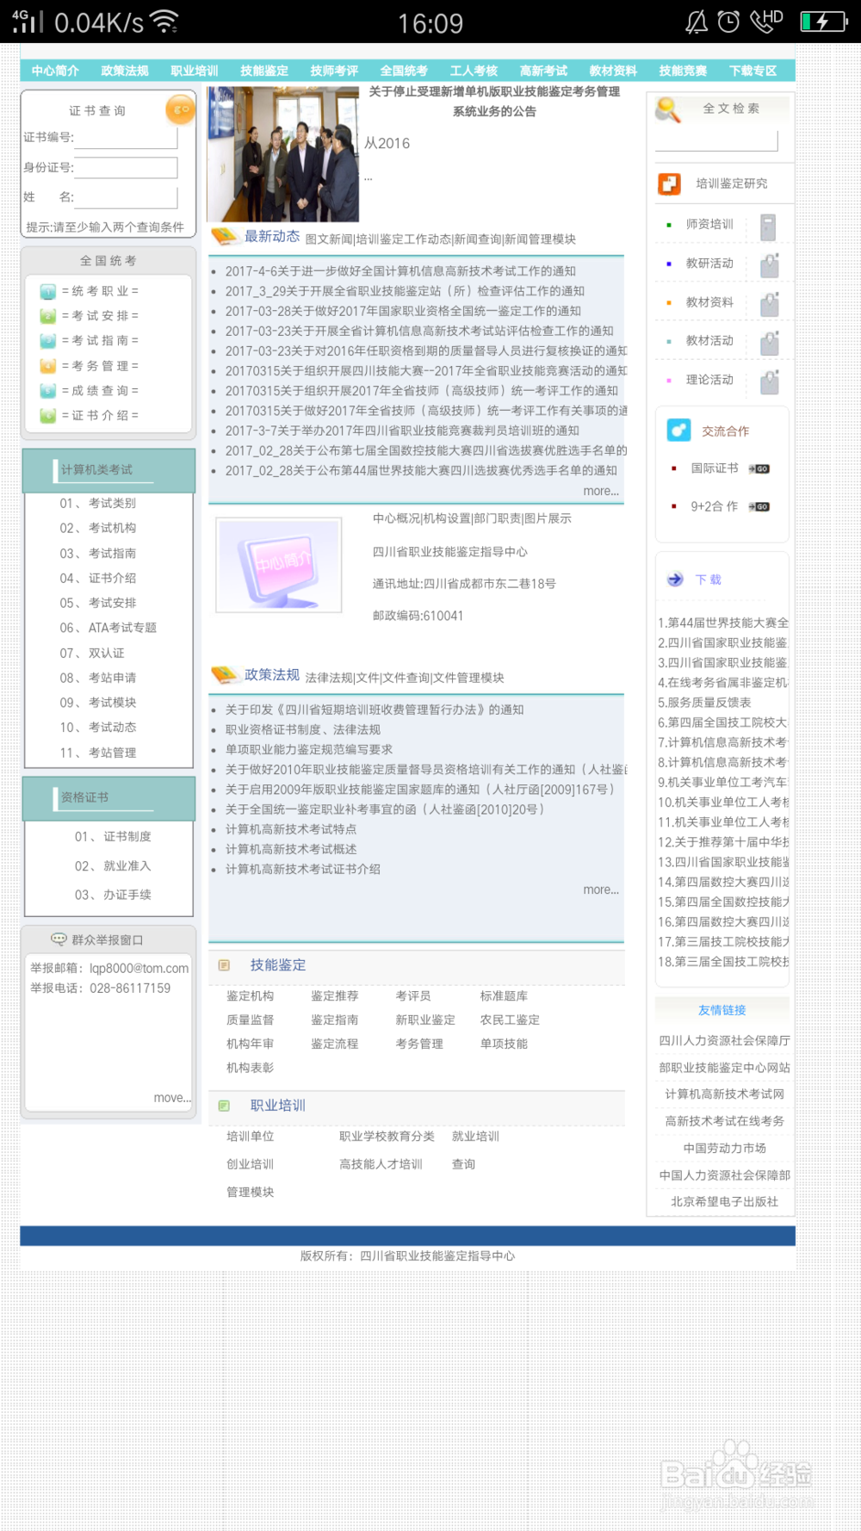Open the 2017-4-6 computer exam notice
Image resolution: width=861 pixels, height=1531 pixels.
coord(400,271)
